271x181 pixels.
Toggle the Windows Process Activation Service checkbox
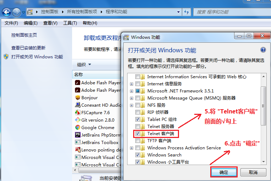(x=137, y=148)
